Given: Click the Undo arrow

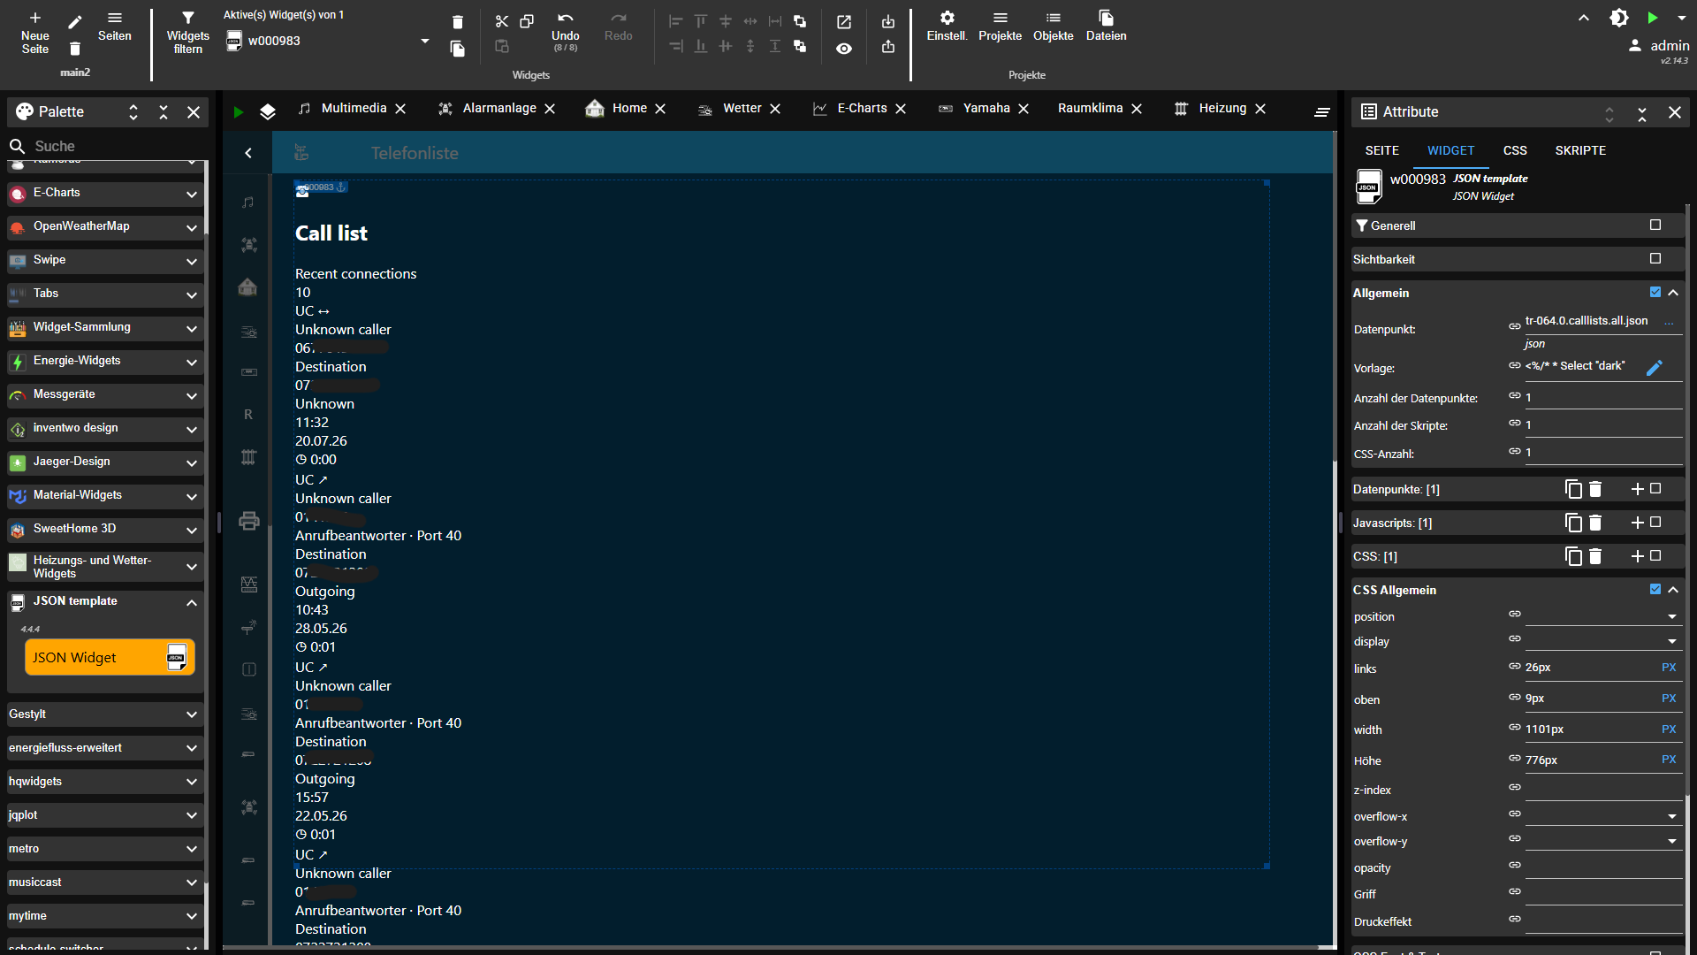Looking at the screenshot, I should (566, 18).
